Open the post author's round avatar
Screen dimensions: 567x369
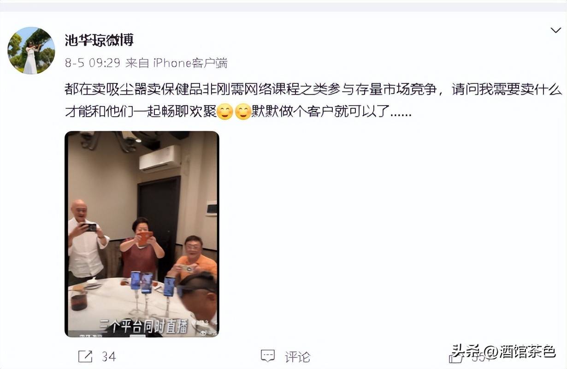coord(31,50)
